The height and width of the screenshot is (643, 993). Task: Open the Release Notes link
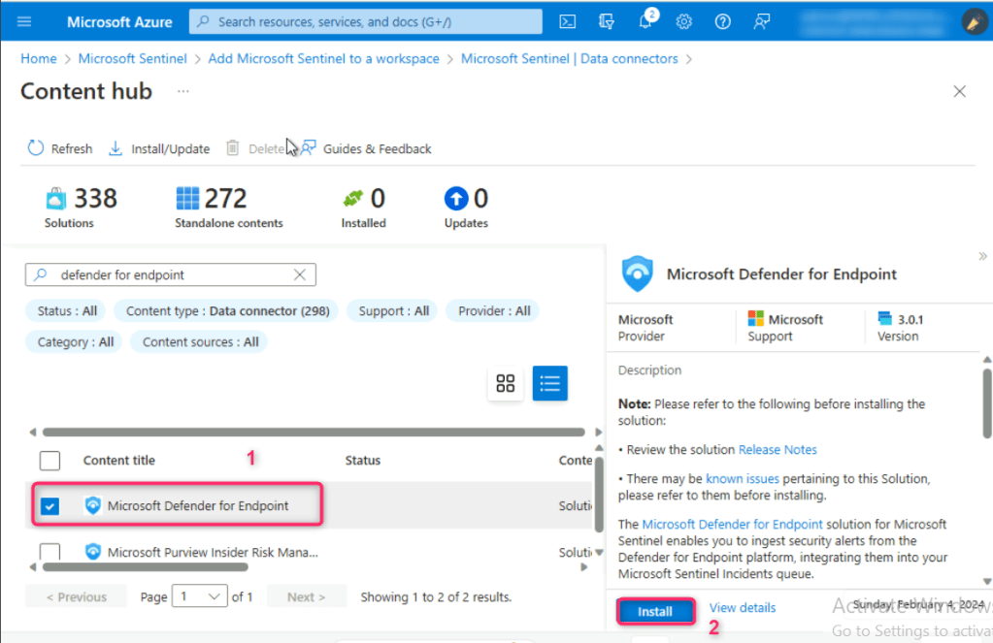pyautogui.click(x=778, y=450)
